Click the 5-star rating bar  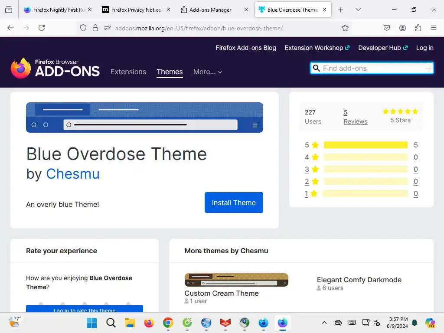point(366,145)
